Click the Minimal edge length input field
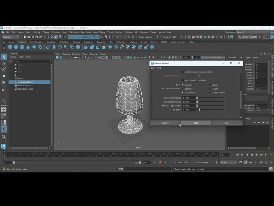This screenshot has width=274, height=206. (189, 106)
